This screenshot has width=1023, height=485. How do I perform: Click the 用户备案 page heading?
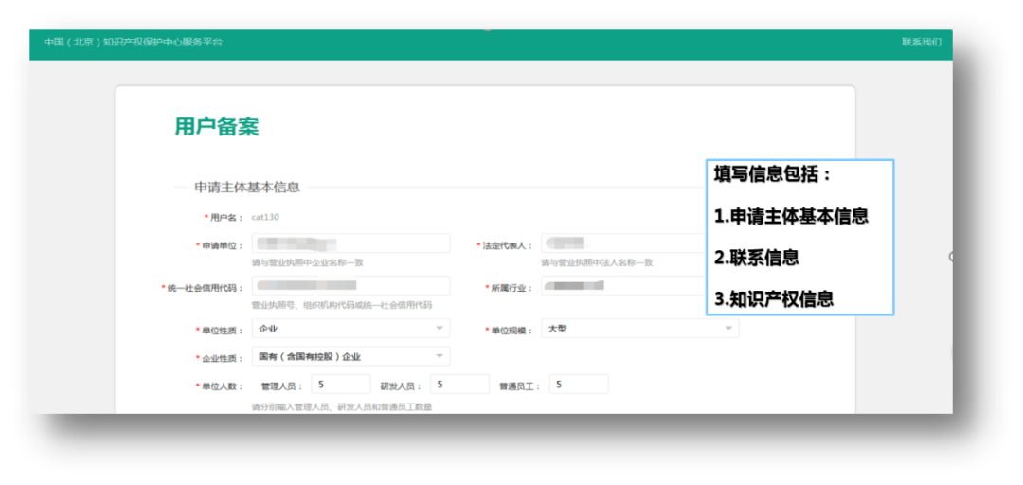pos(217,127)
